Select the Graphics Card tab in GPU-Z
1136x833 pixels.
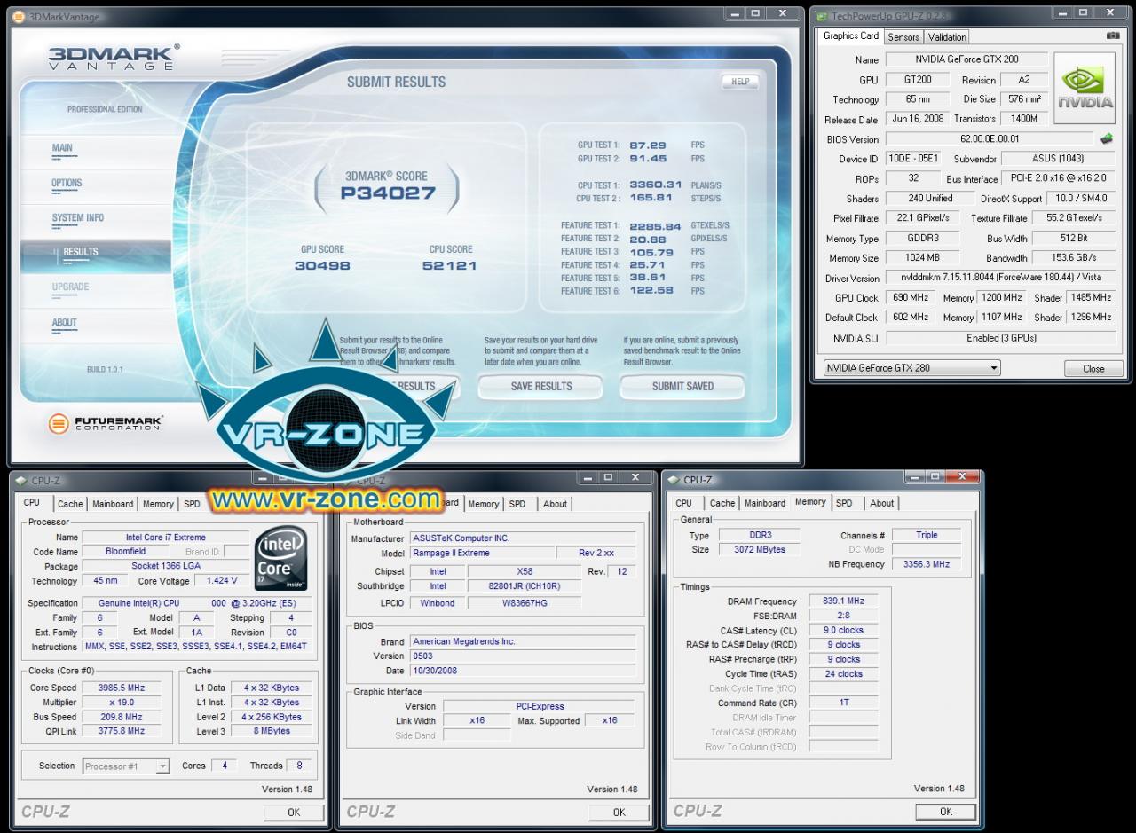coord(851,35)
